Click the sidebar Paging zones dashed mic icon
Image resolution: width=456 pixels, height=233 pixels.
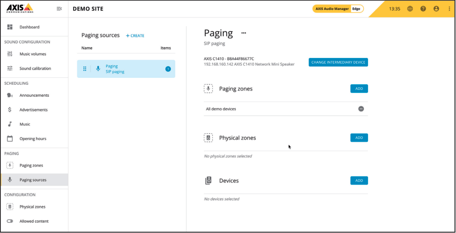(x=10, y=166)
